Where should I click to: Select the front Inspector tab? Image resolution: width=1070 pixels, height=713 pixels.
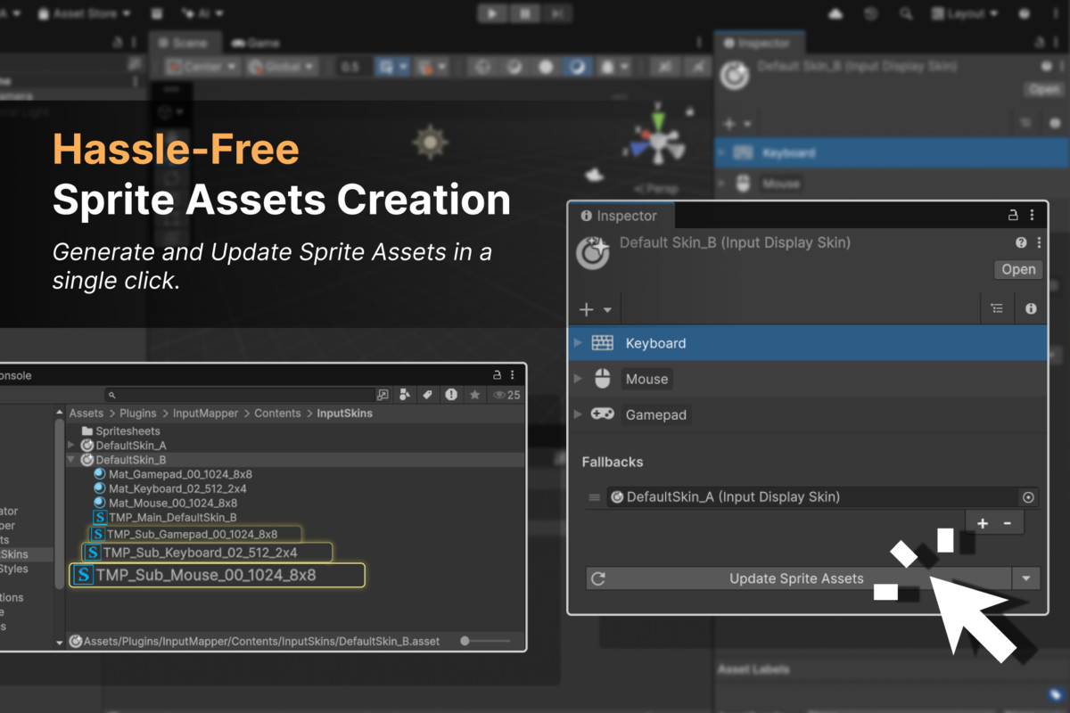point(620,216)
